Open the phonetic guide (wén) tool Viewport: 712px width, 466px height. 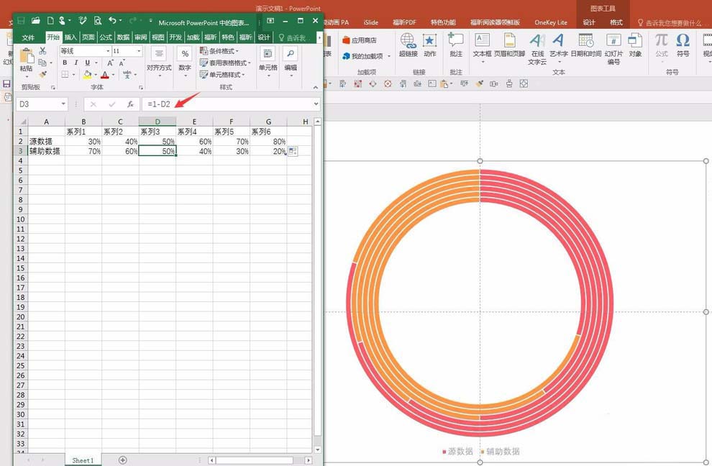click(x=127, y=74)
